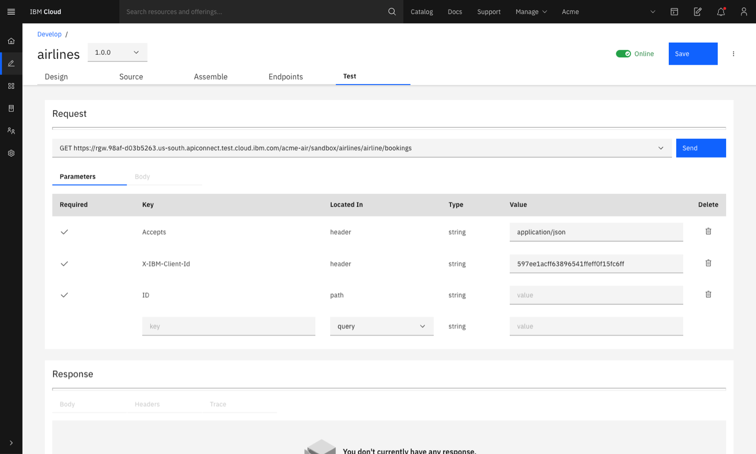756x454 pixels.
Task: Click the new parameter value field
Action: (x=596, y=326)
